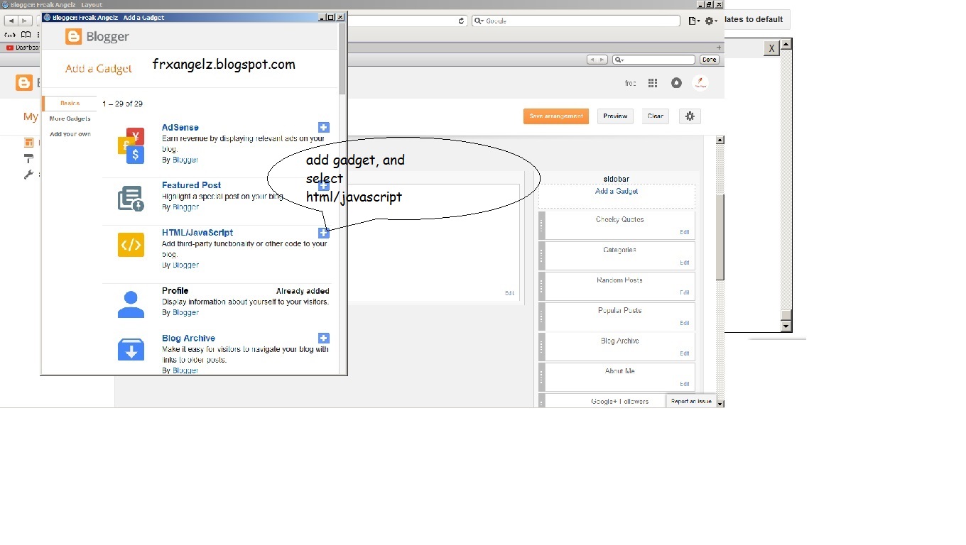Edit the Cheeky Quotes gadget

coord(685,232)
